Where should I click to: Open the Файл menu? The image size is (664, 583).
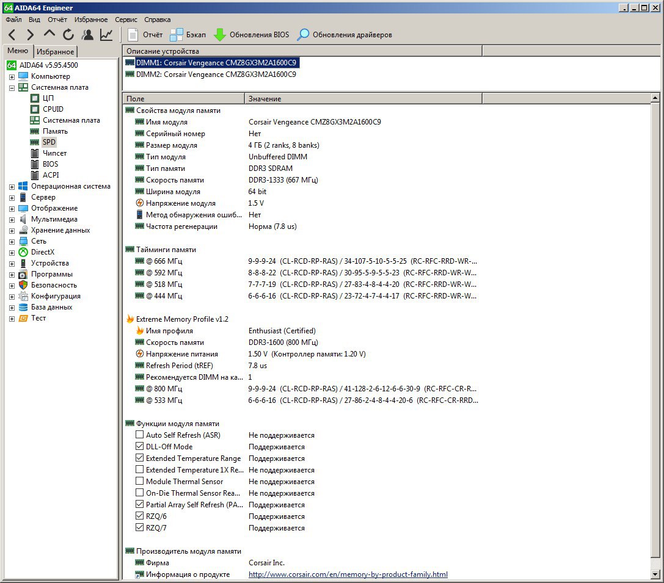click(14, 20)
